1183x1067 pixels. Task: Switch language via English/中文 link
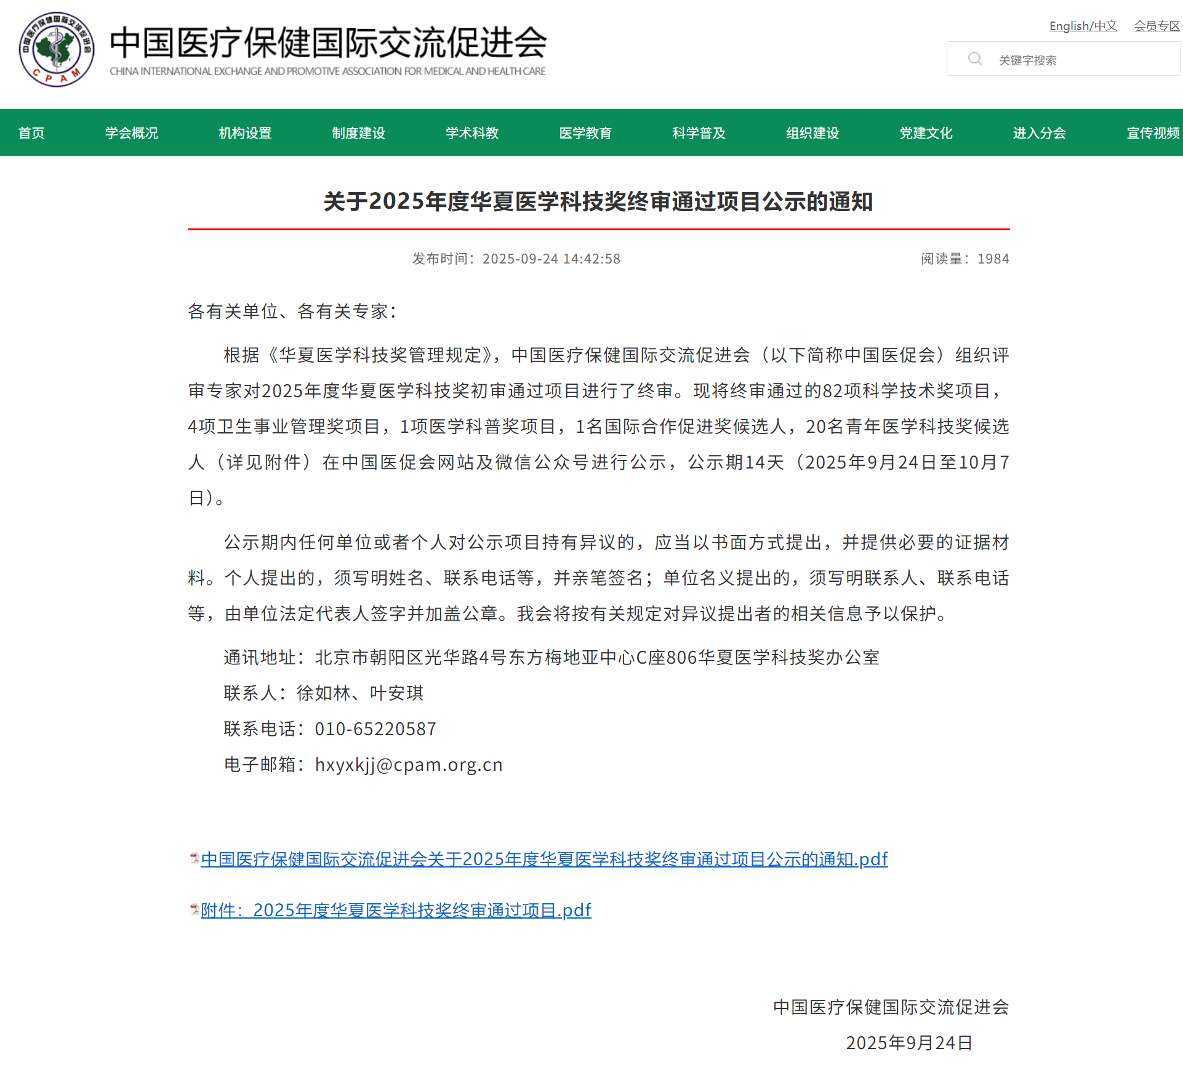point(1083,26)
